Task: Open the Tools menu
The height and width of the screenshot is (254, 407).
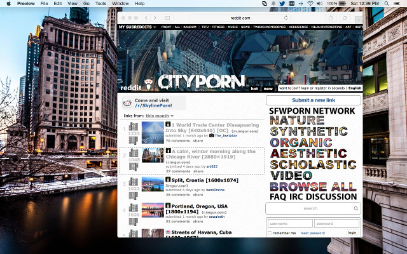Action: click(x=100, y=3)
